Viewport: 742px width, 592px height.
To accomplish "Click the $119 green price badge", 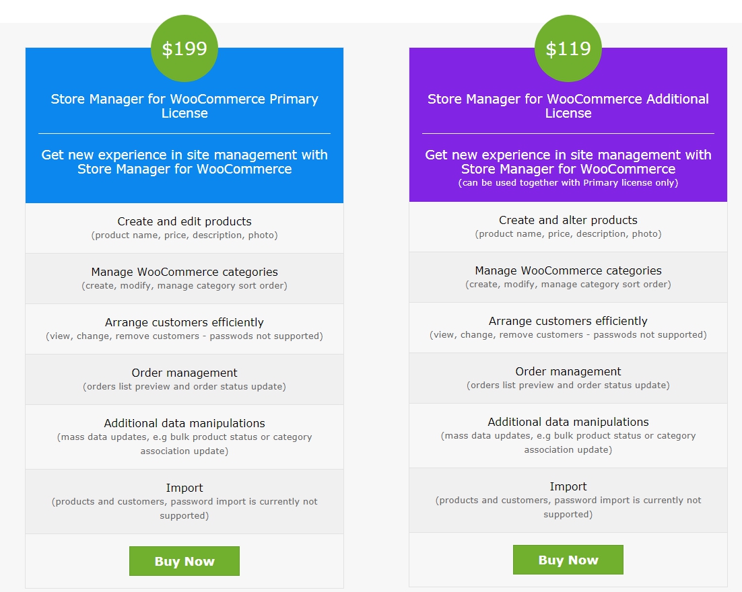I will [568, 48].
